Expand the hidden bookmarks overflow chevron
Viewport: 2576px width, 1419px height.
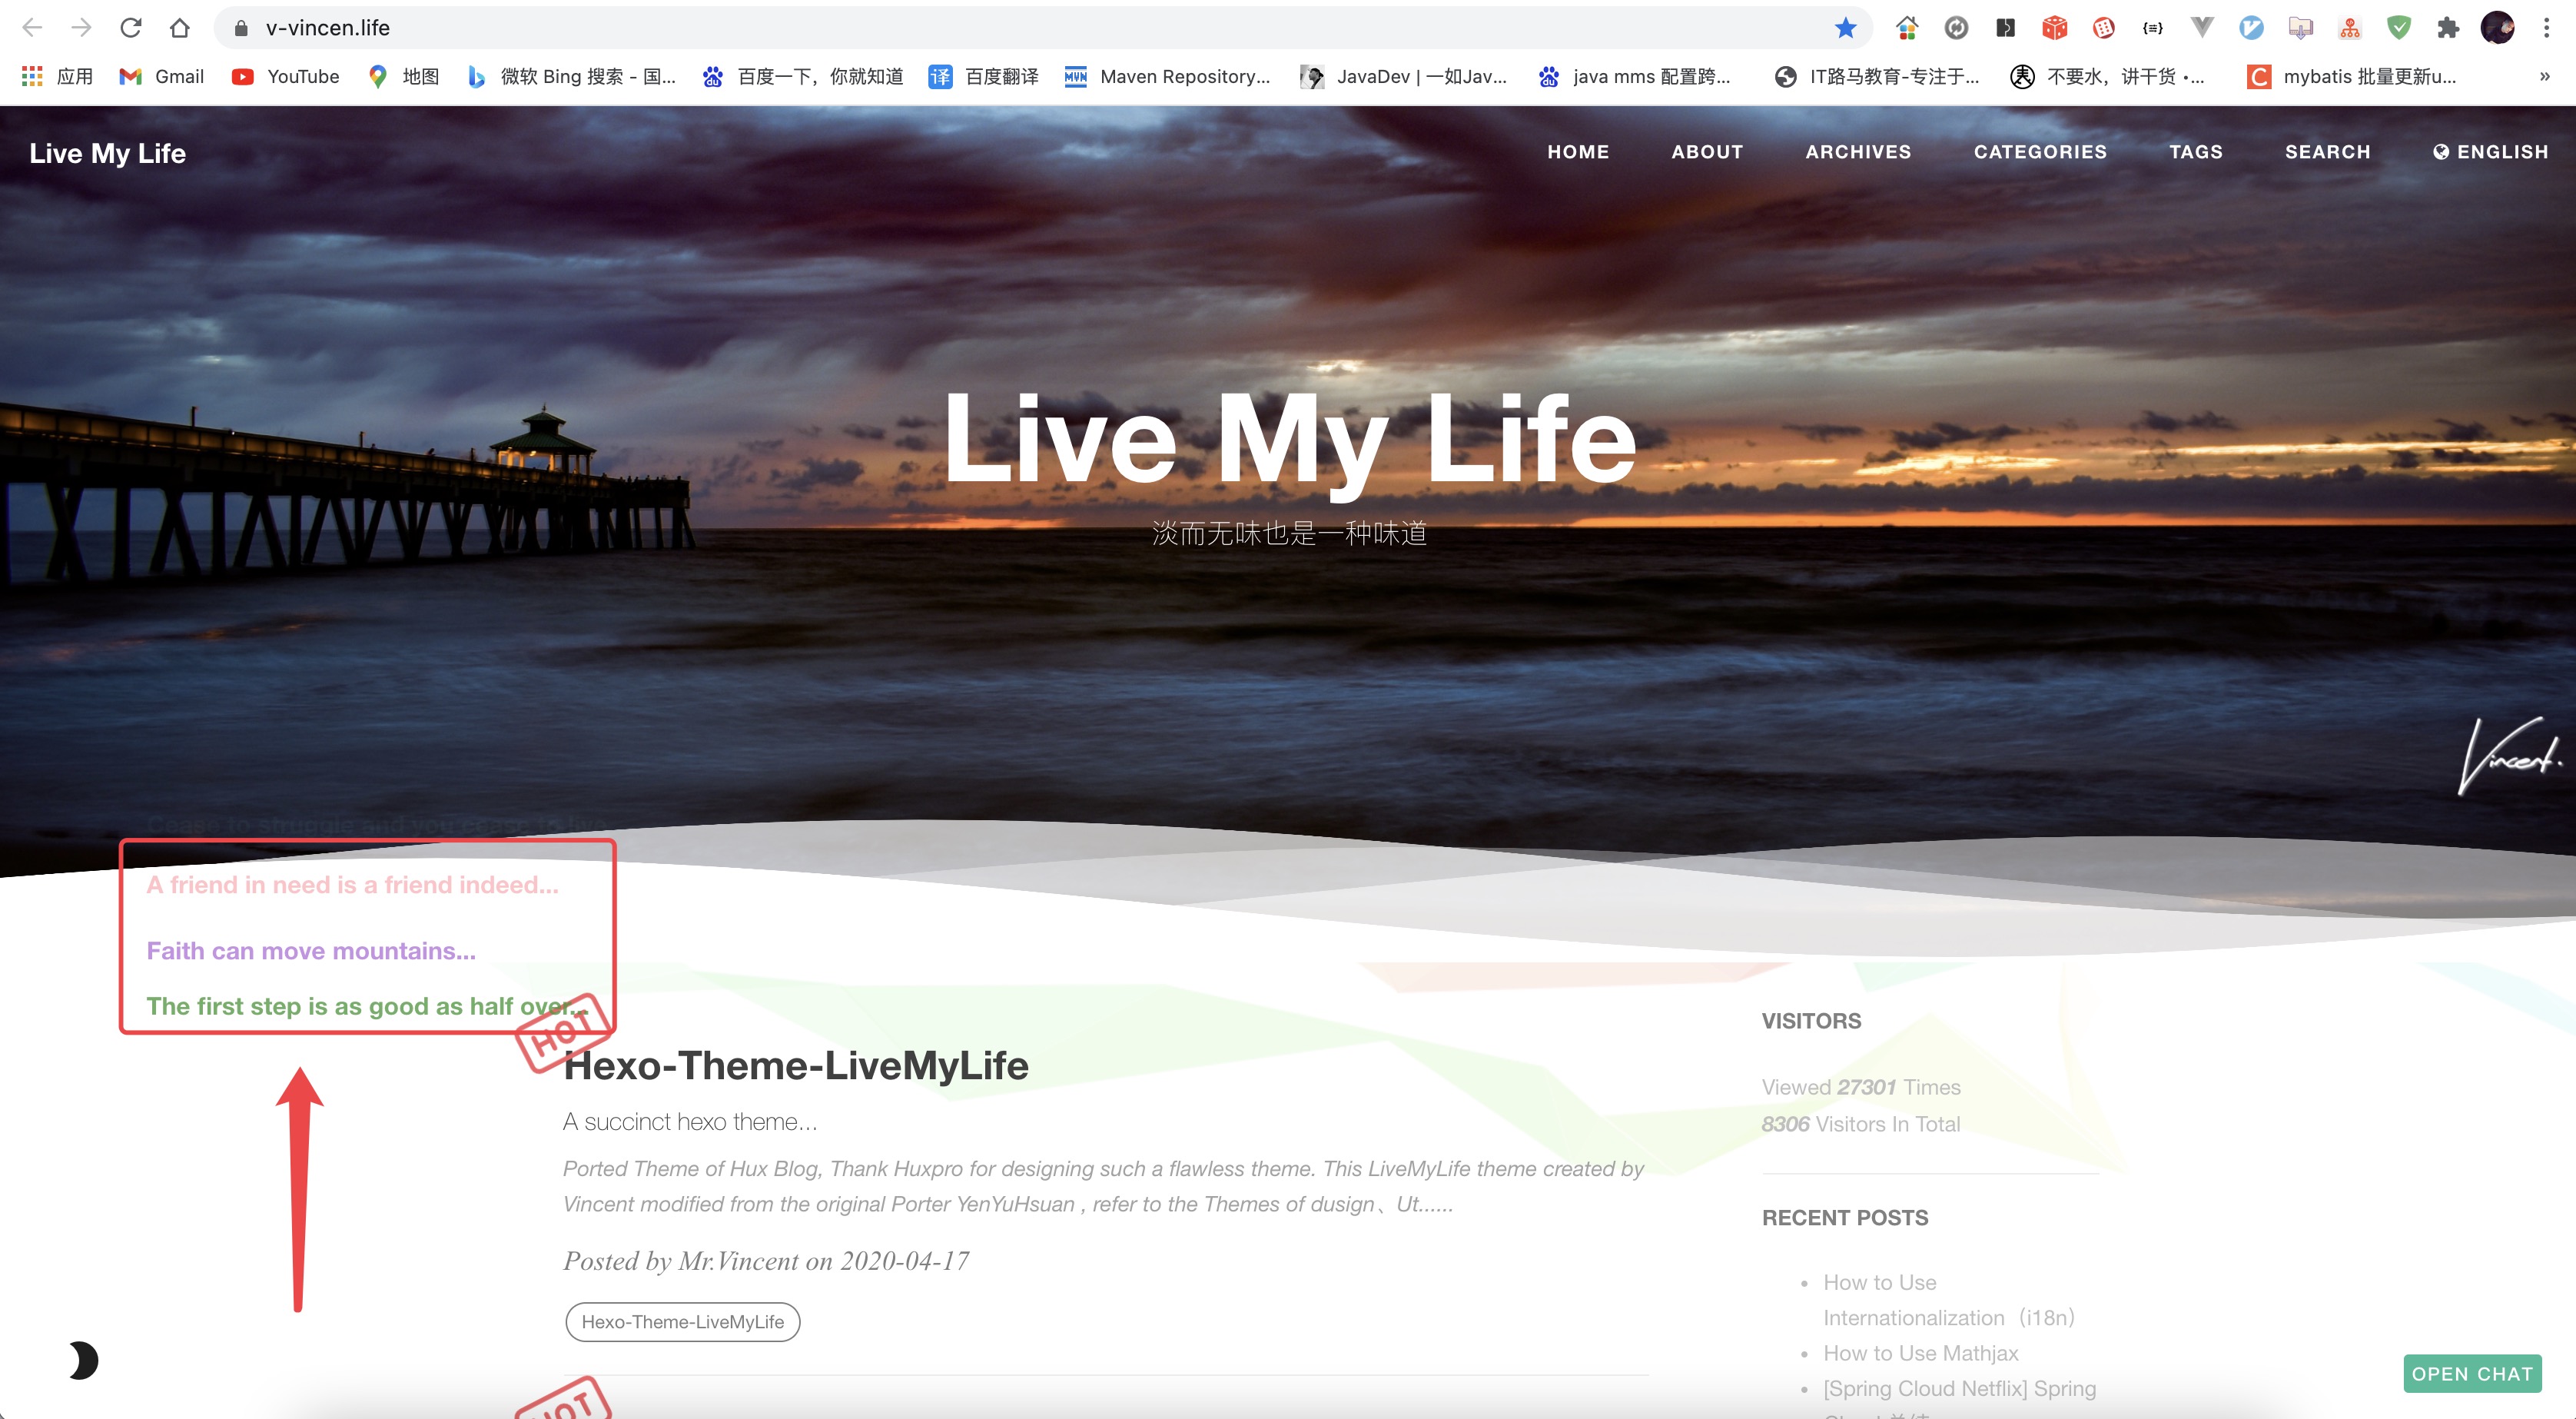[x=2544, y=76]
